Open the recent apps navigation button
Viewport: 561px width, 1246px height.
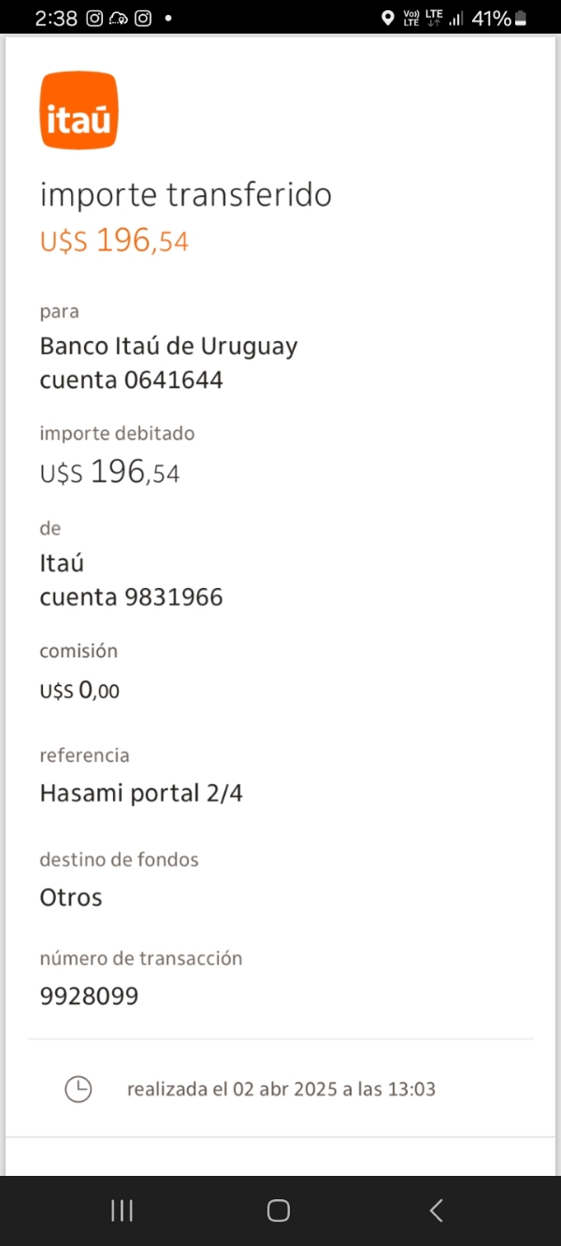tap(122, 1211)
